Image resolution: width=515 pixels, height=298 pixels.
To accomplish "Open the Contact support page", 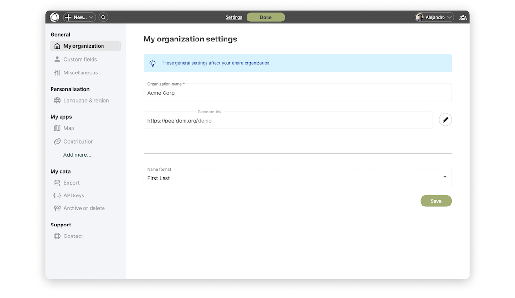I will click(x=73, y=236).
